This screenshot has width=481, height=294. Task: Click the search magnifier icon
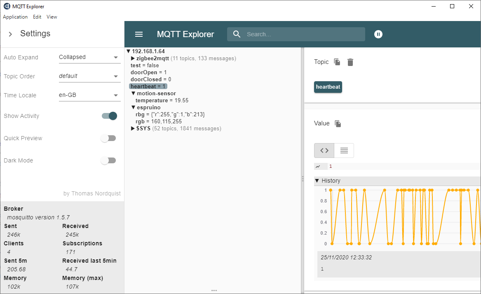[x=237, y=34]
